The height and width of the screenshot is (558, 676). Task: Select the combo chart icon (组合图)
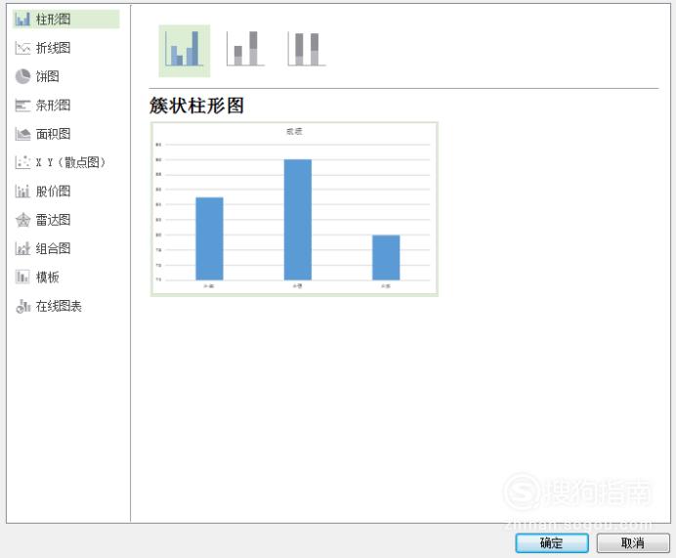[x=22, y=248]
